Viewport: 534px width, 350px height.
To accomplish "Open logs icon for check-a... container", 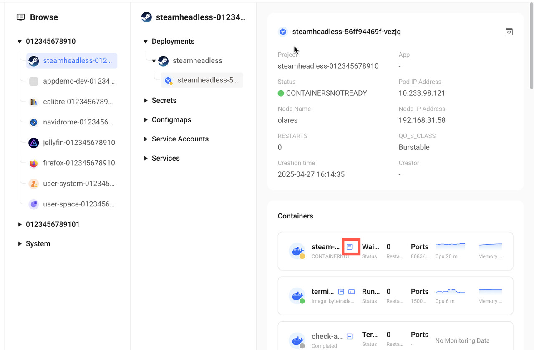I will click(350, 336).
